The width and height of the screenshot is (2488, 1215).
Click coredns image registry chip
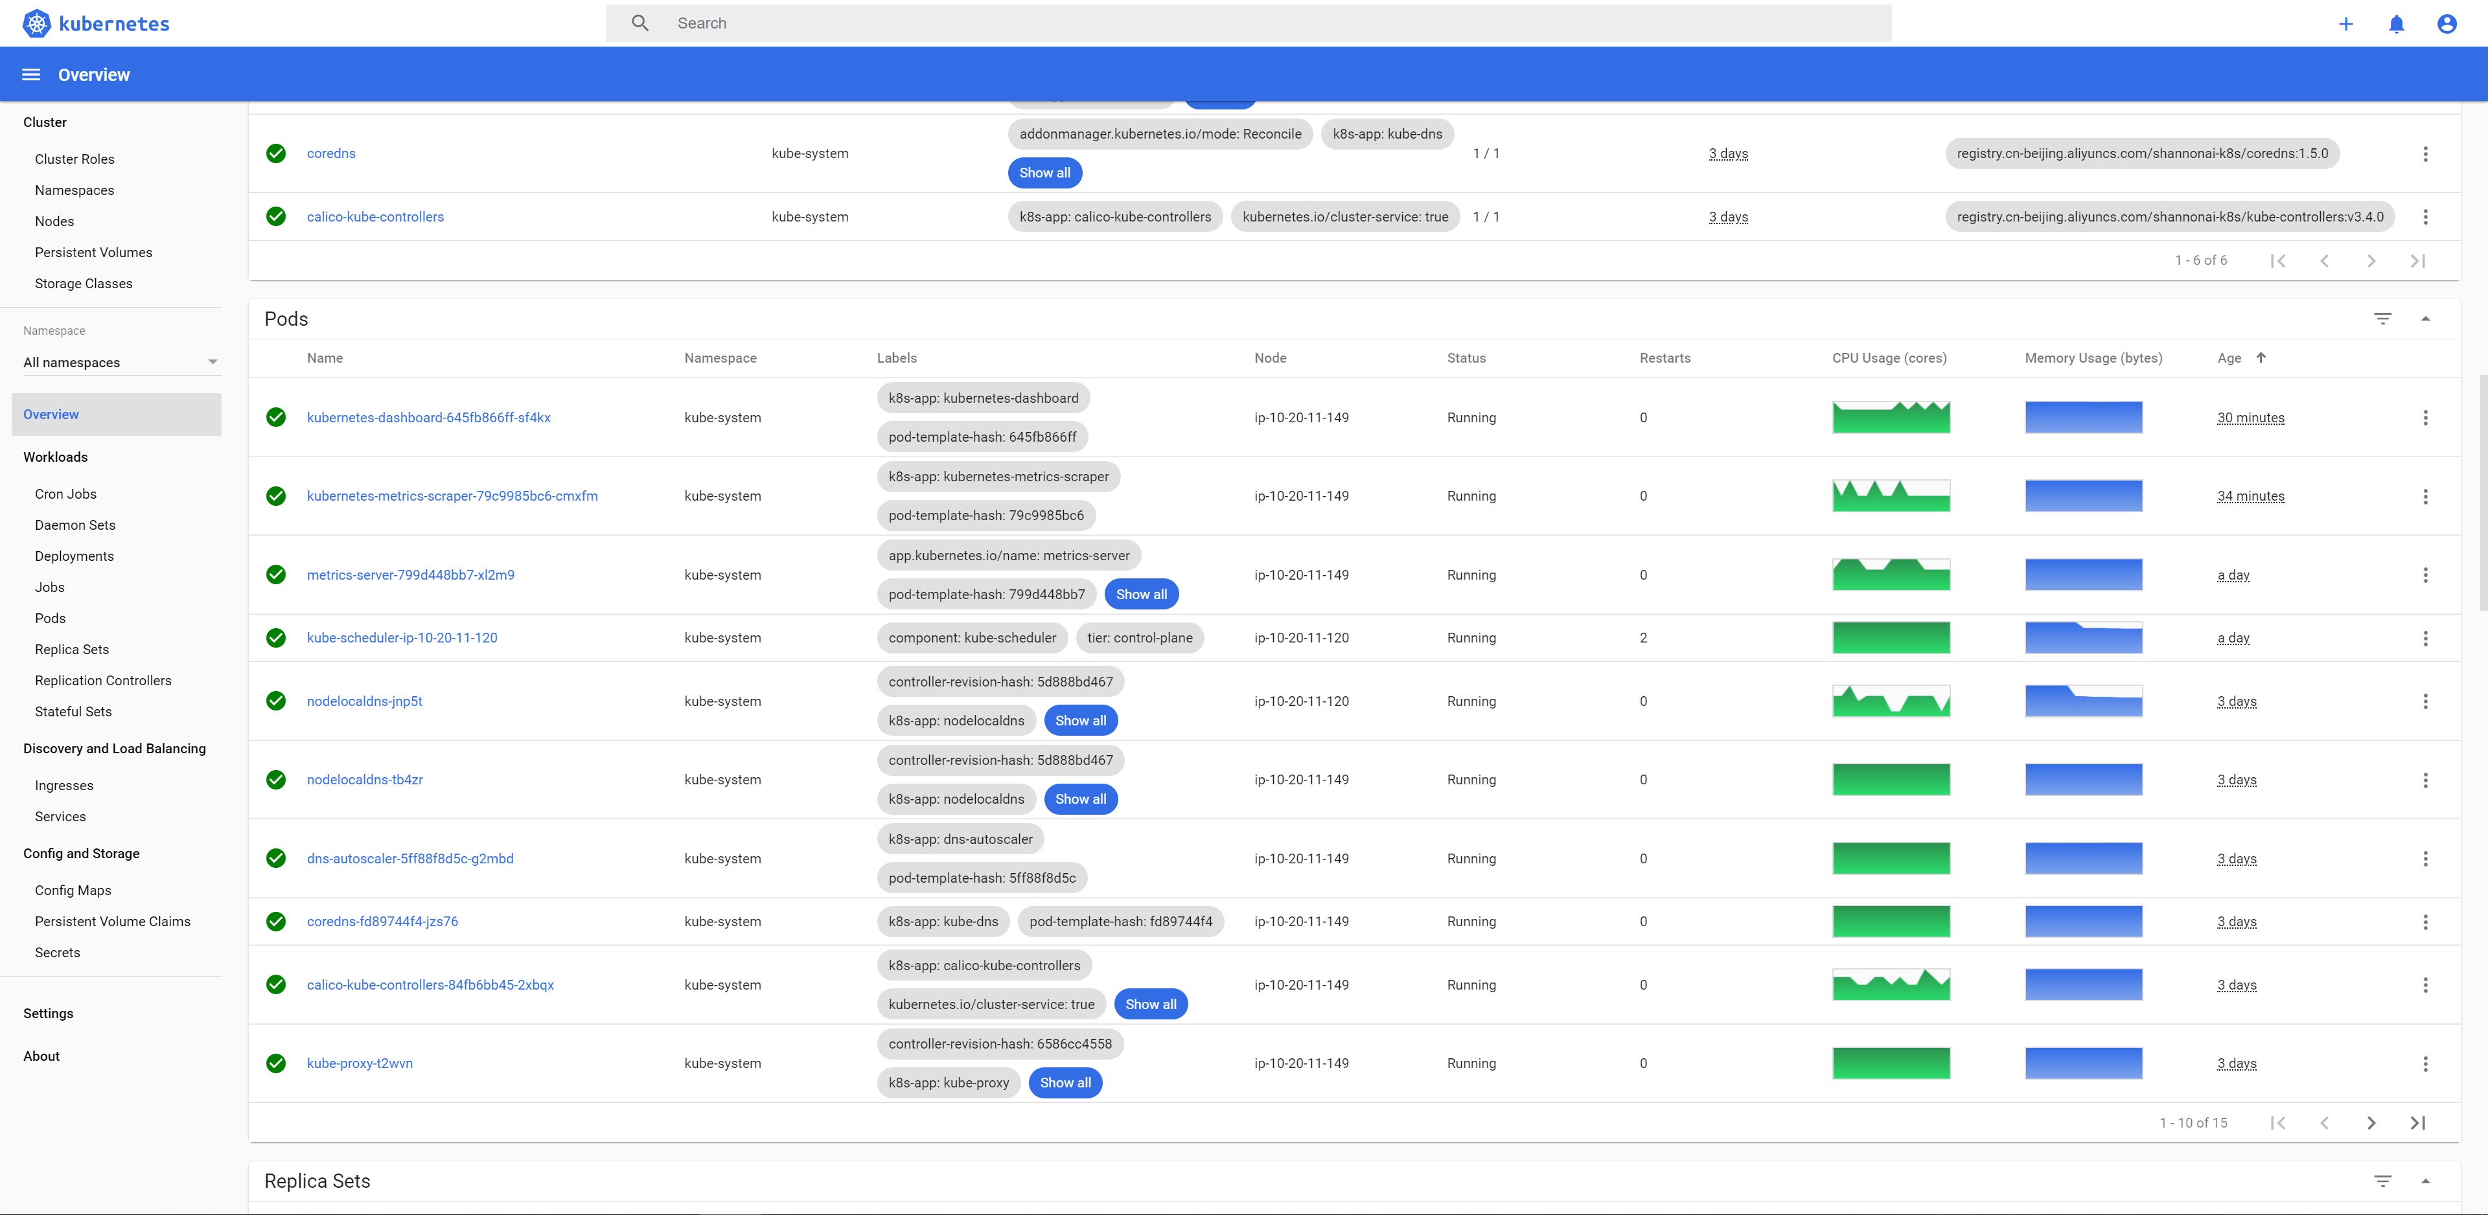pyautogui.click(x=2142, y=153)
